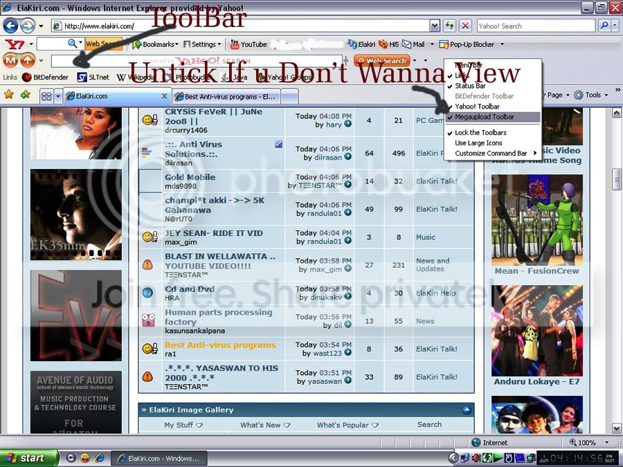Open the recent pages dropdown beside Forward
Viewport: 623px width, 467px height.
[41, 26]
